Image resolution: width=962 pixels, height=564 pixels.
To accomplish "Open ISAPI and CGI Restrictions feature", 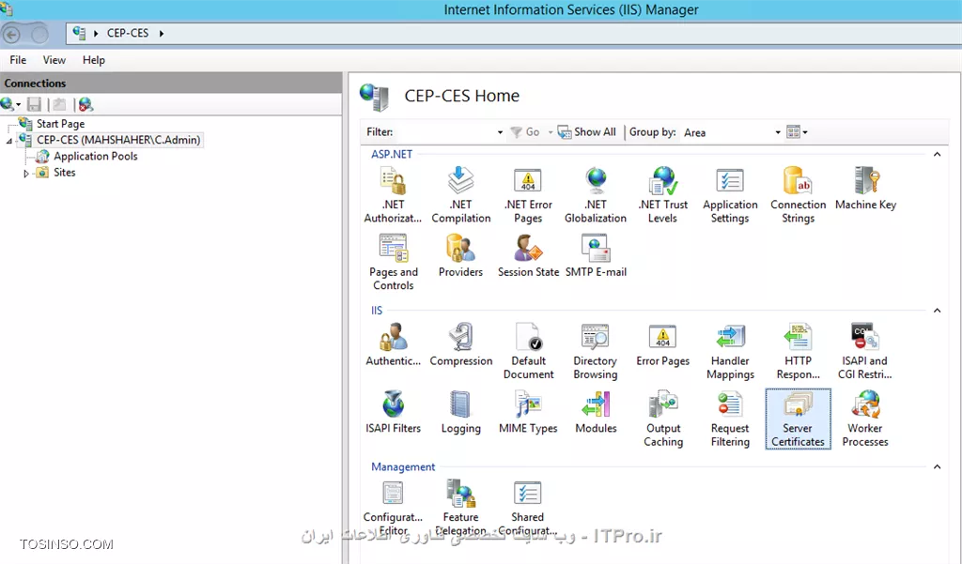I will tap(865, 351).
